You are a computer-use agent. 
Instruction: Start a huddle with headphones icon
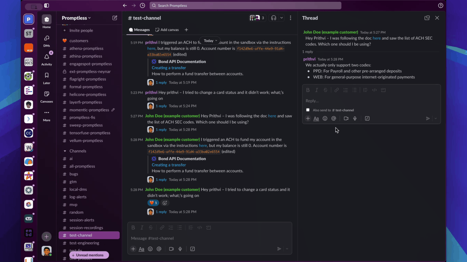274,18
